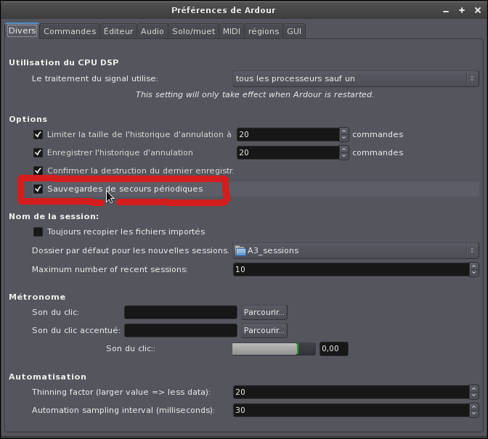Viewport: 488px width, 439px height.
Task: Disable Sauvegardes de secours périodiques
Action: pos(38,189)
